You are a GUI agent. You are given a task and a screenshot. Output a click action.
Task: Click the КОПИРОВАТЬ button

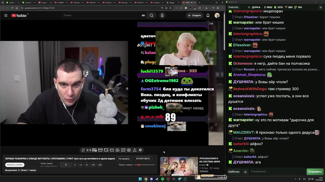point(143,159)
